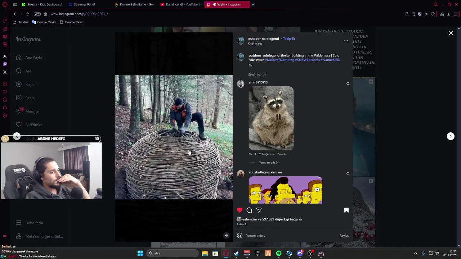Open Opera sidebar history clock
Image resolution: width=461 pixels, height=259 pixels.
tap(5, 100)
